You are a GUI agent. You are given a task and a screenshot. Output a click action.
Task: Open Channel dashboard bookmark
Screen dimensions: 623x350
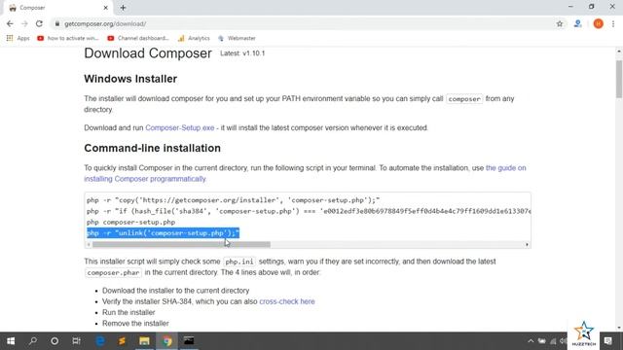tap(138, 38)
